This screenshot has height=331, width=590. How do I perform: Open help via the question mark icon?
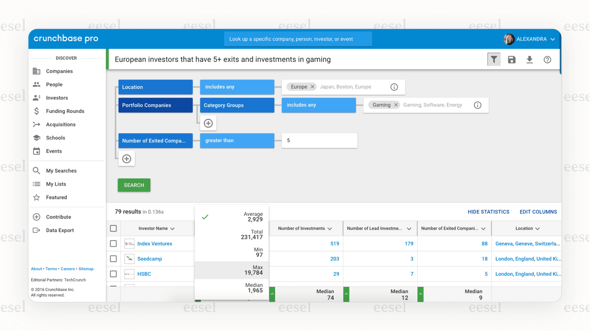(548, 59)
